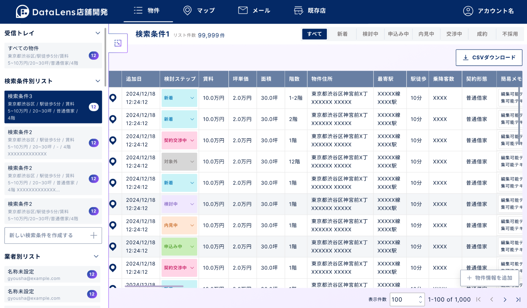
Task: Toggle the 成約 status filter
Action: tap(482, 34)
